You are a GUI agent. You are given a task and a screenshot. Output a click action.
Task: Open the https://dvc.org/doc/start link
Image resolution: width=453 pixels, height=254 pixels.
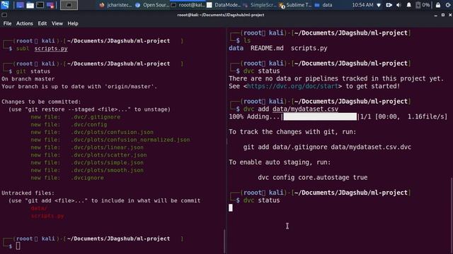point(292,86)
